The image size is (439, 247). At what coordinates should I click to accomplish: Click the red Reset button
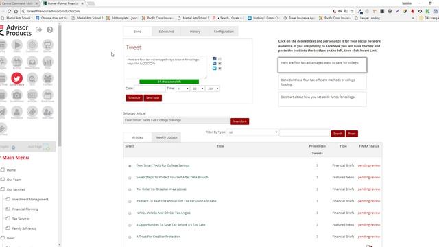pyautogui.click(x=352, y=134)
